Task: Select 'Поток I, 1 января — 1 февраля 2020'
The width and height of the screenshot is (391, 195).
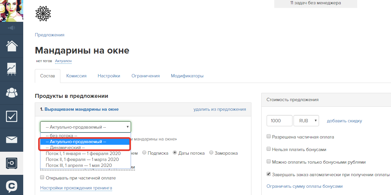Action: coord(86,153)
